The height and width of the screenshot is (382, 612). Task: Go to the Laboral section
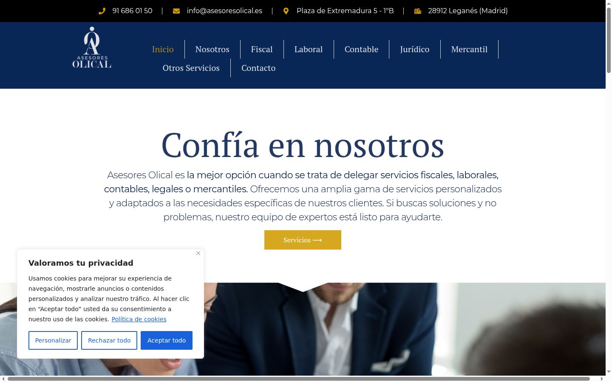309,49
